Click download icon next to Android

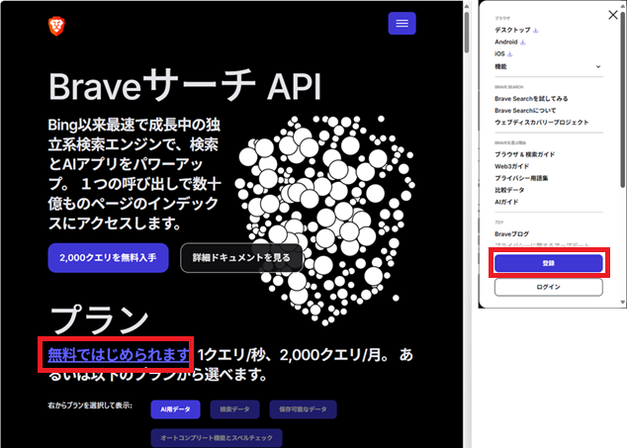[x=522, y=42]
